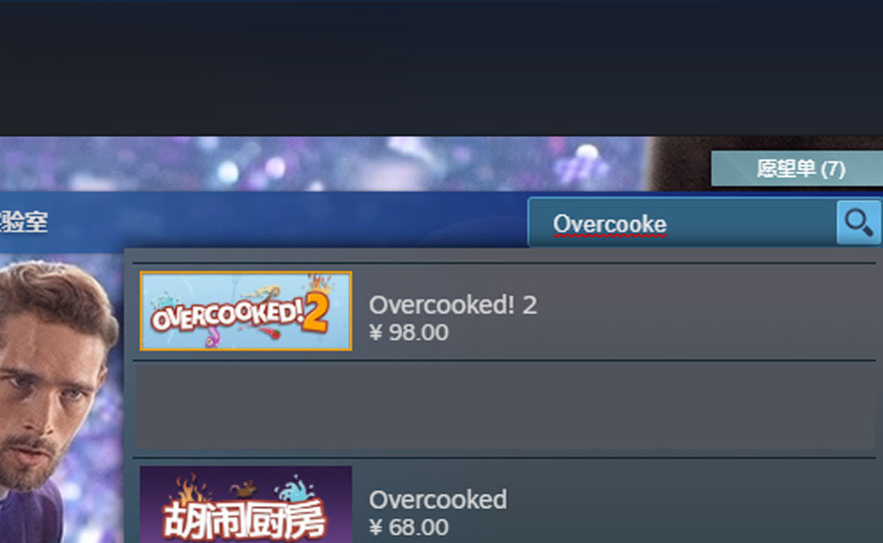The height and width of the screenshot is (543, 883).
Task: Select empty space right of the Overcooked entry
Action: click(692, 502)
